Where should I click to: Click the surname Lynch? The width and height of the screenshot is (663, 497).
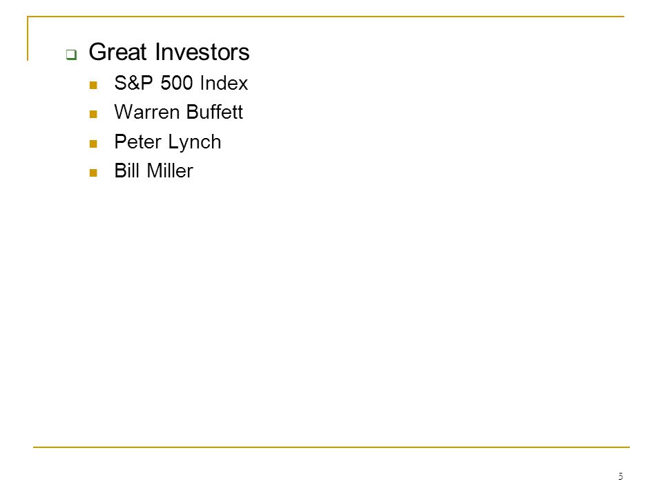(x=195, y=142)
